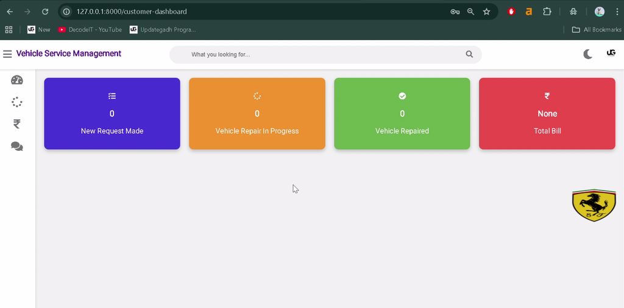Image resolution: width=624 pixels, height=308 pixels.
Task: Click the UG profile logo in header
Action: pyautogui.click(x=611, y=53)
